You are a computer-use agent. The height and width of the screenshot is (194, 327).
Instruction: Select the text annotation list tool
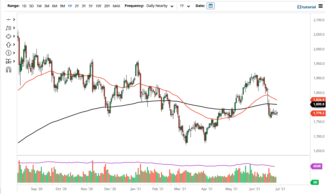coord(8,28)
